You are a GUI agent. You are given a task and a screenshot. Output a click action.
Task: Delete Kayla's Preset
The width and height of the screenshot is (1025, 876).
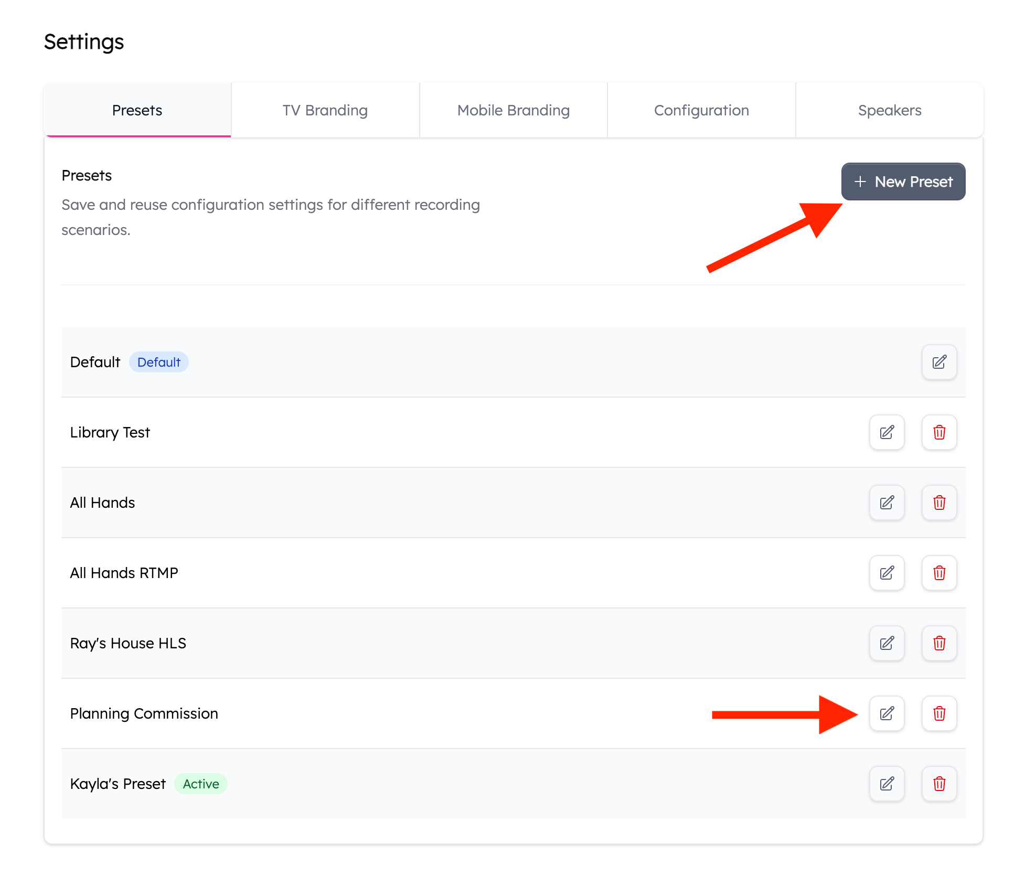click(939, 784)
